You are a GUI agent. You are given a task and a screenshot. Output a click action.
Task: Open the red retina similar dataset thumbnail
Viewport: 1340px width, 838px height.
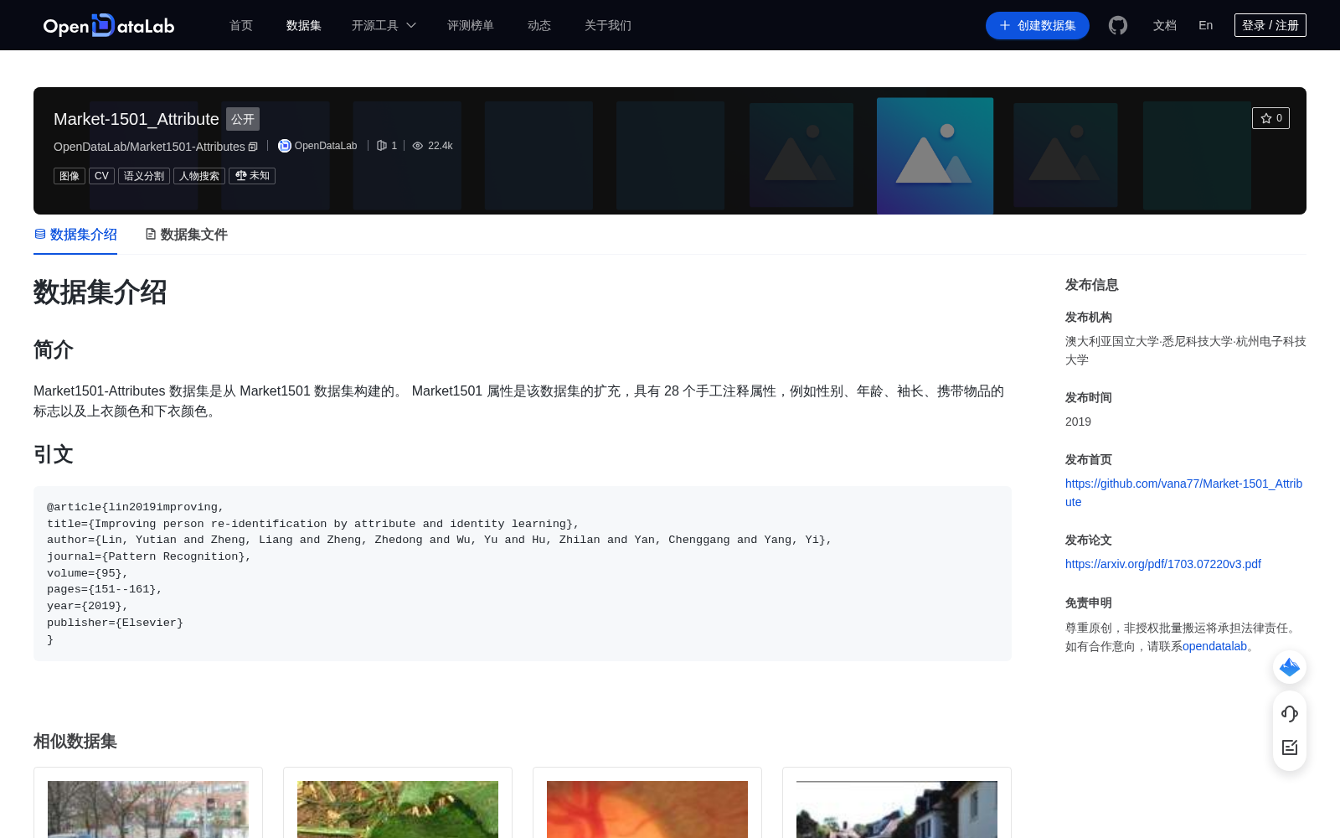tap(647, 810)
